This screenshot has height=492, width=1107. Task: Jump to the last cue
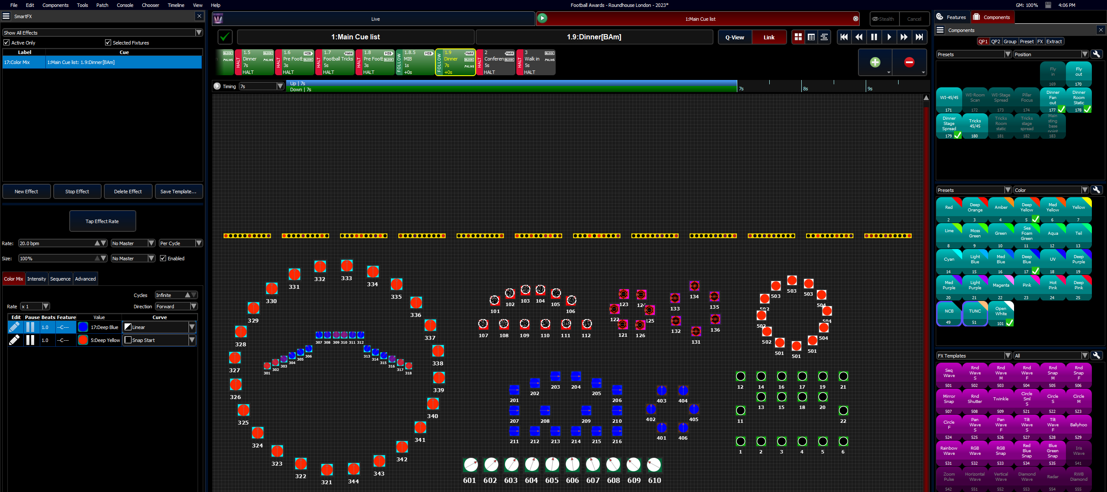click(x=919, y=37)
